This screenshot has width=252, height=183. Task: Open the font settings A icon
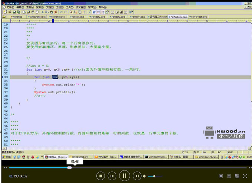coord(90,12)
